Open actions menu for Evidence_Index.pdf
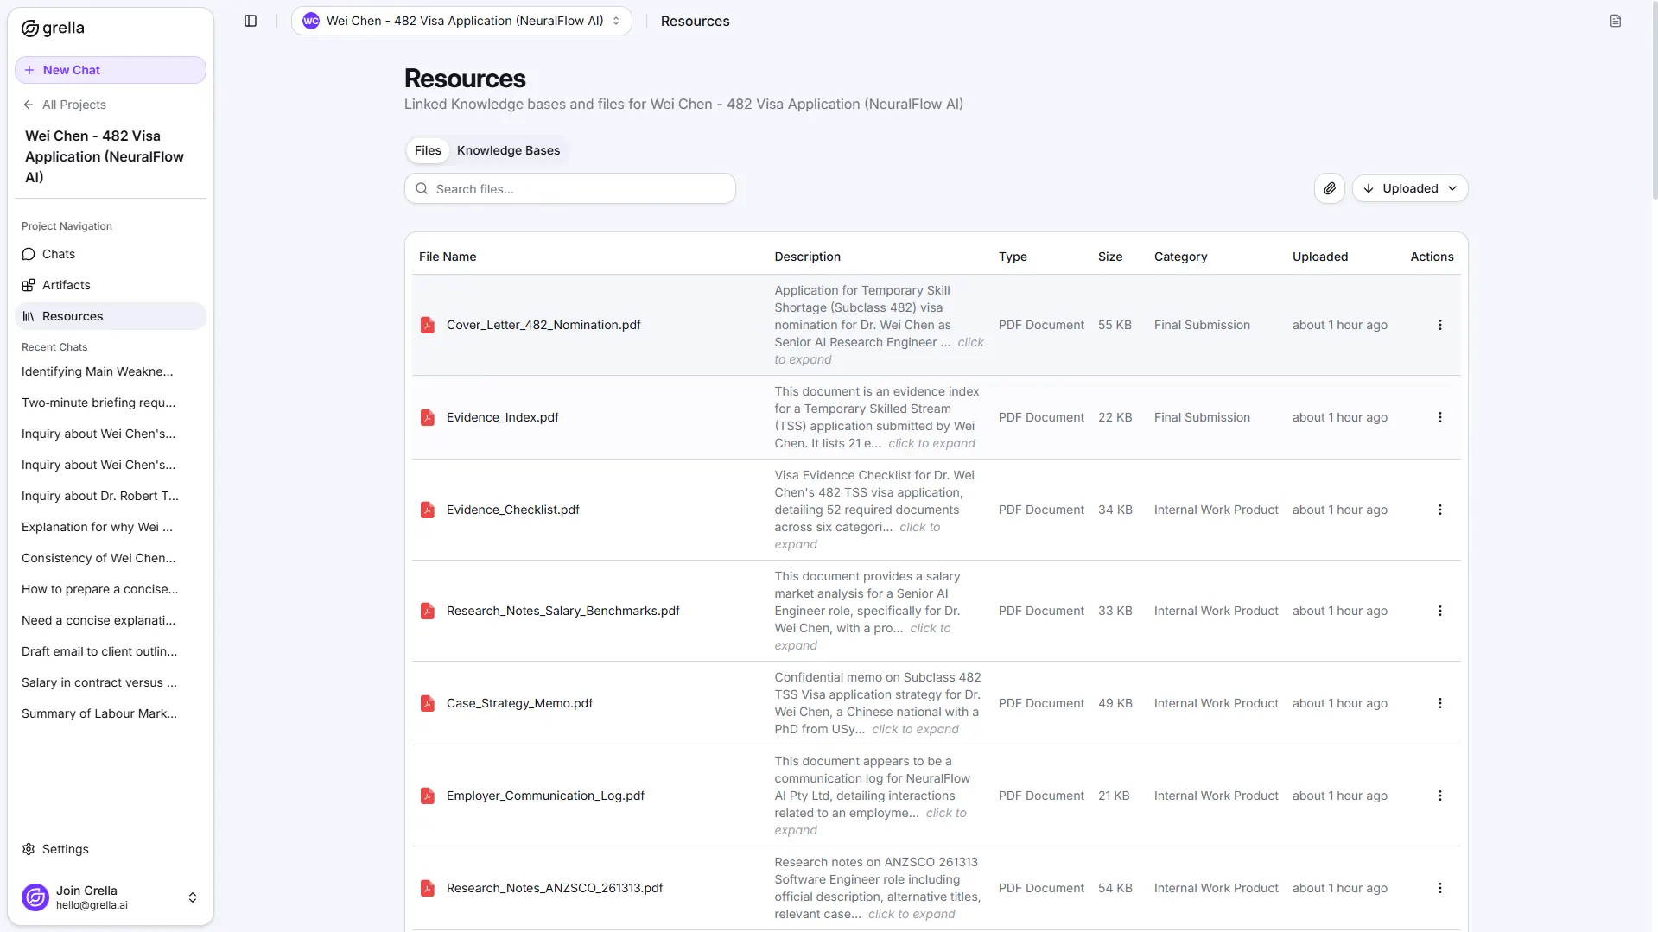Image resolution: width=1658 pixels, height=932 pixels. [x=1439, y=417]
